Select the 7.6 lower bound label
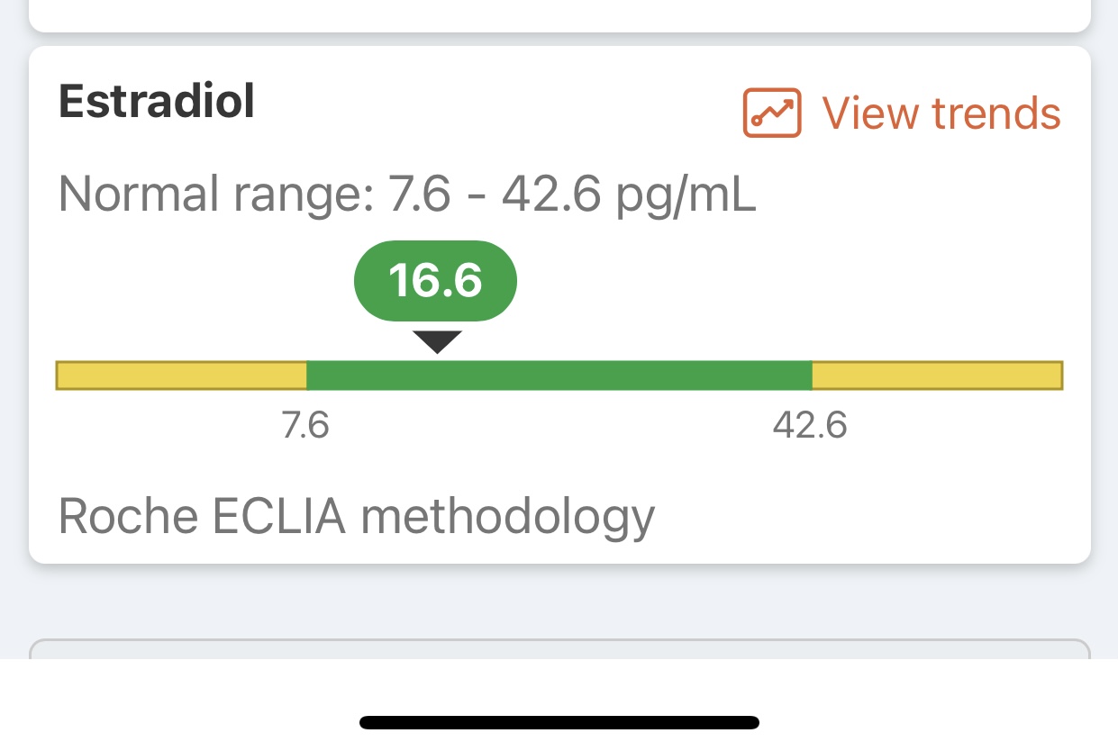This screenshot has height=751, width=1118. pyautogui.click(x=306, y=425)
